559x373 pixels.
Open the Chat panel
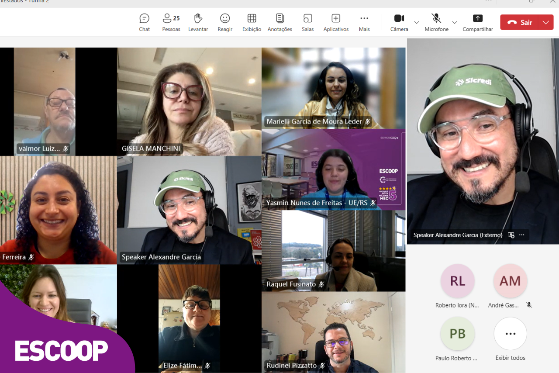(144, 22)
